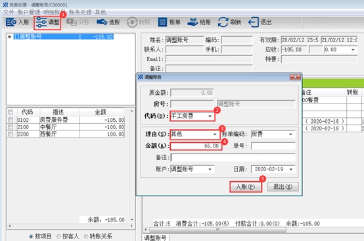Expand the 账单编码 房费 dropdown

click(x=290, y=134)
